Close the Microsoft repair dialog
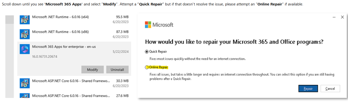The width and height of the screenshot is (348, 108). click(x=342, y=17)
